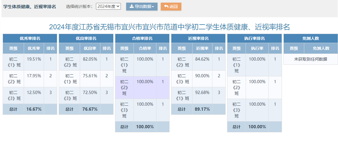Click the page title 学生体质健康、近视率排名

pos(30,7)
